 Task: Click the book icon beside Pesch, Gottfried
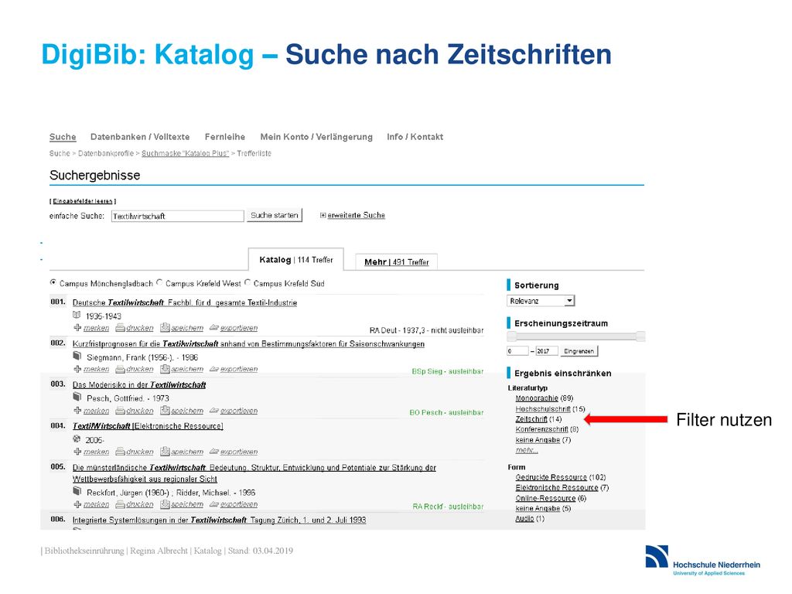pyautogui.click(x=77, y=397)
